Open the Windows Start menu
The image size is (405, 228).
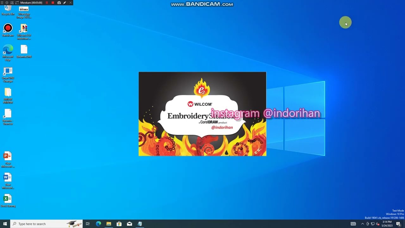tap(5, 224)
